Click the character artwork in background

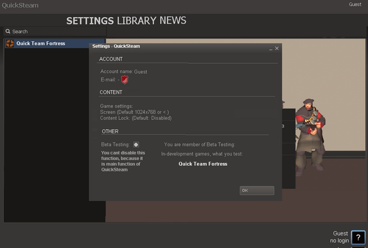point(310,137)
